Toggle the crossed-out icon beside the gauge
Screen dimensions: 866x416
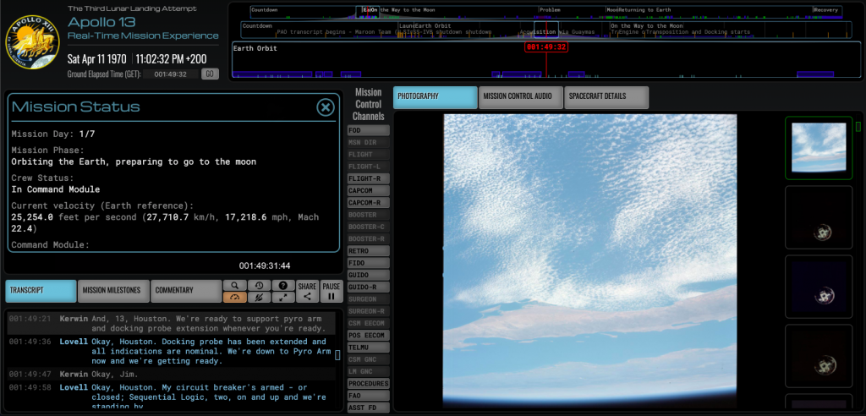[258, 297]
